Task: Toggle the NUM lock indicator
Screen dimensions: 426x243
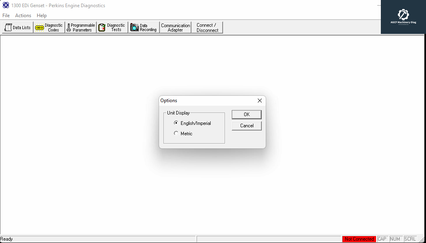Action: pyautogui.click(x=395, y=239)
